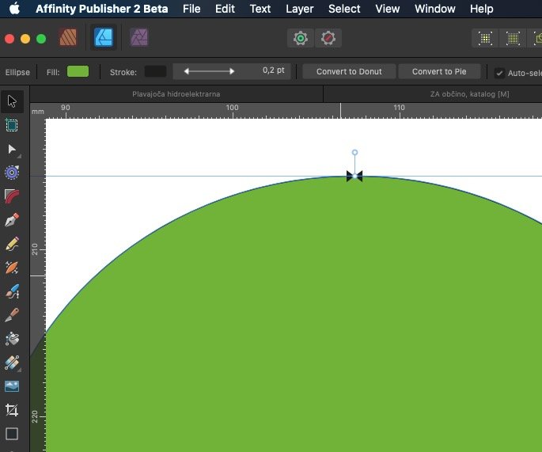Select the Fill bucket tool
The height and width of the screenshot is (452, 542).
[12, 339]
